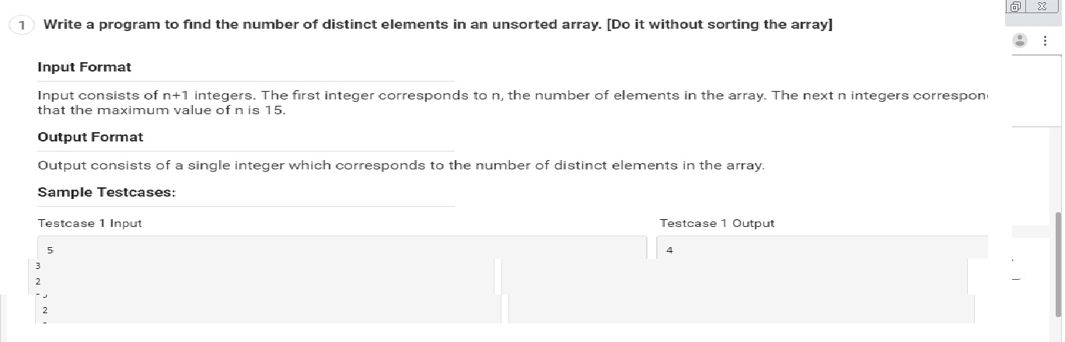Click the vertical scrollbar thumb
1065x342 pixels.
click(1057, 264)
